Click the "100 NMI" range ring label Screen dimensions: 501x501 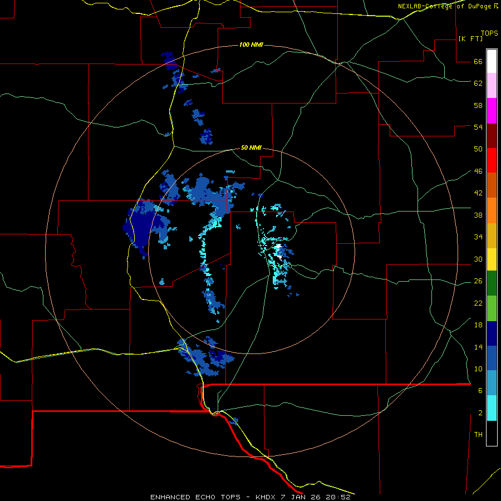pyautogui.click(x=251, y=45)
